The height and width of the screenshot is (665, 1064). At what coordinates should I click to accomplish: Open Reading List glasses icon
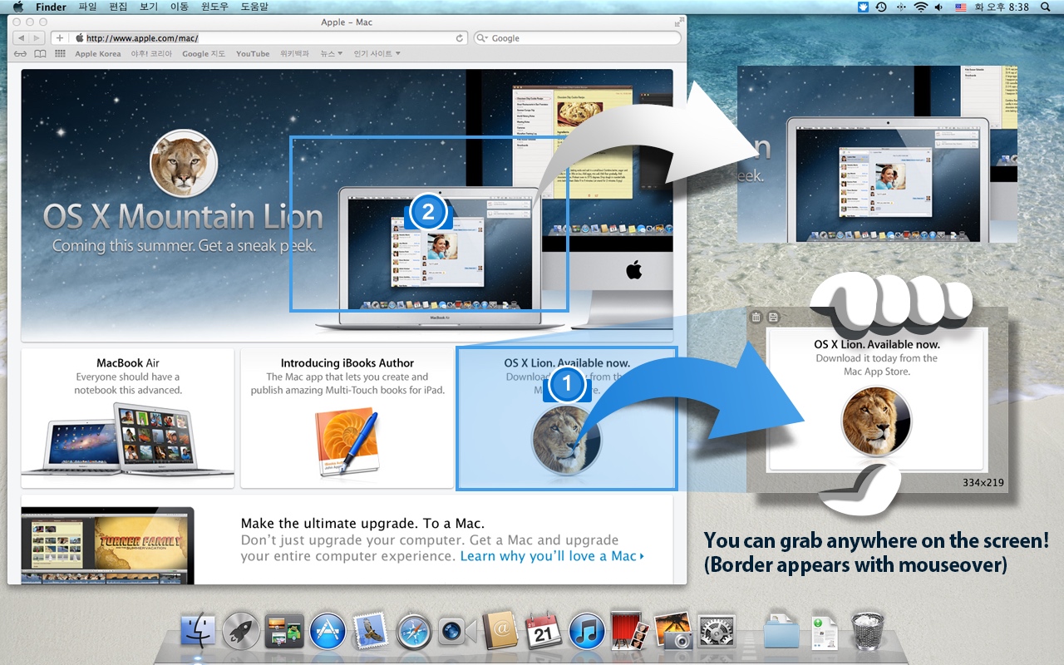[20, 54]
